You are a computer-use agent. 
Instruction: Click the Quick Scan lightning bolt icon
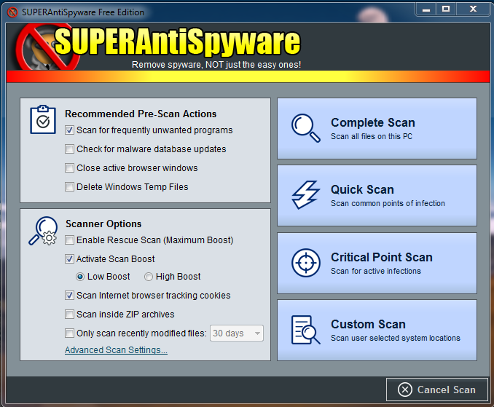pyautogui.click(x=305, y=195)
